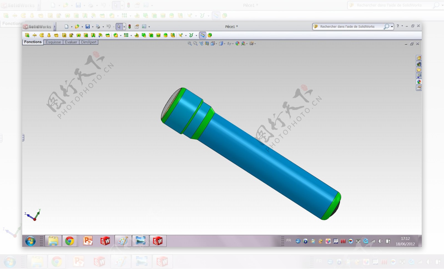Expand the SolidWorks logo menu flyout arrow
The height and width of the screenshot is (269, 444).
[x=55, y=27]
